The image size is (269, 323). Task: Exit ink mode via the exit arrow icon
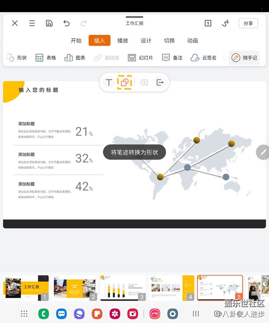click(160, 83)
